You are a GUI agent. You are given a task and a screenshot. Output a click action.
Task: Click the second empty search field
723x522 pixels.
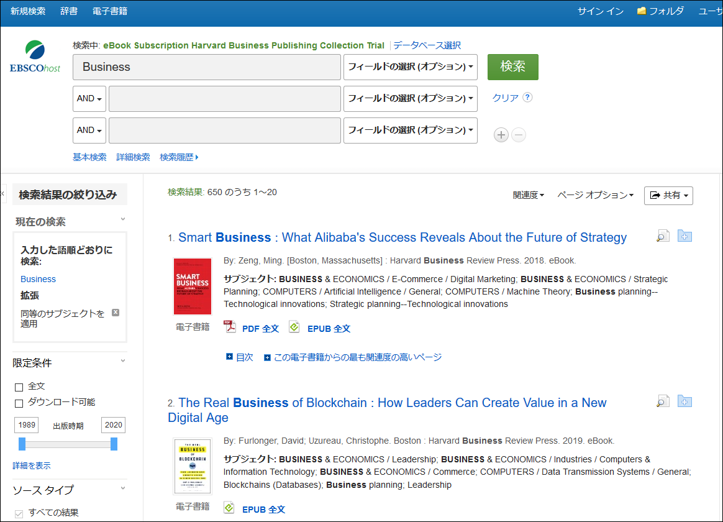pyautogui.click(x=225, y=99)
